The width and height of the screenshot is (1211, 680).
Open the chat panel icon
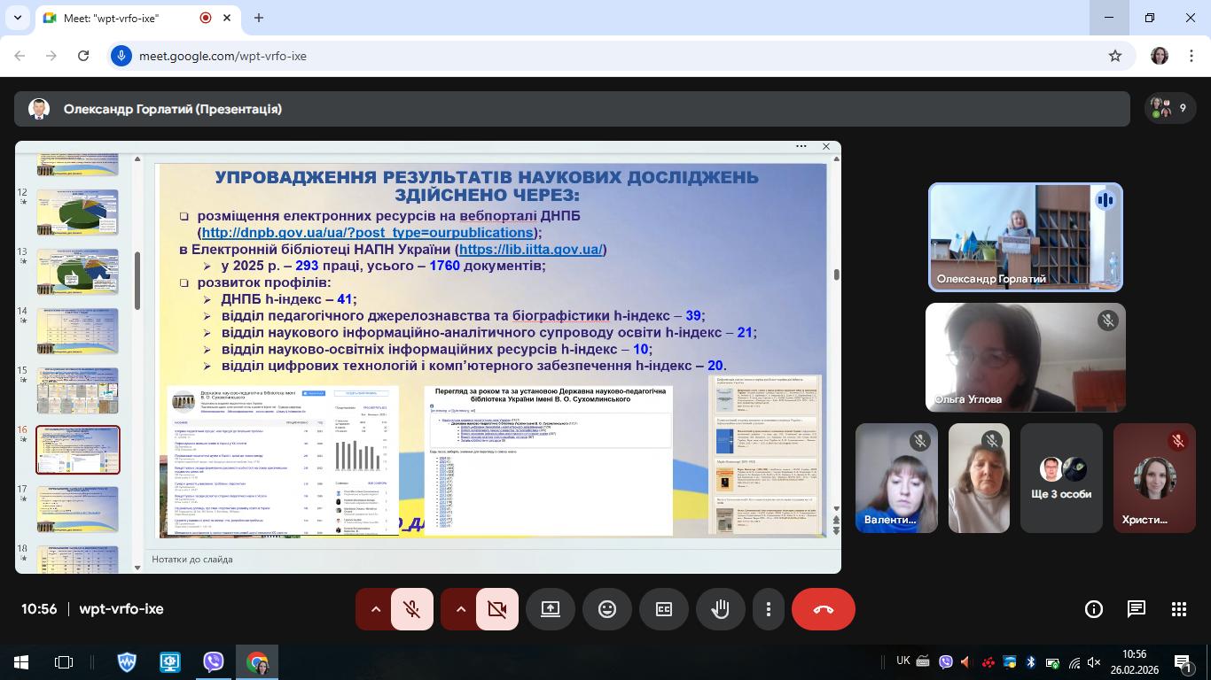(x=1136, y=609)
